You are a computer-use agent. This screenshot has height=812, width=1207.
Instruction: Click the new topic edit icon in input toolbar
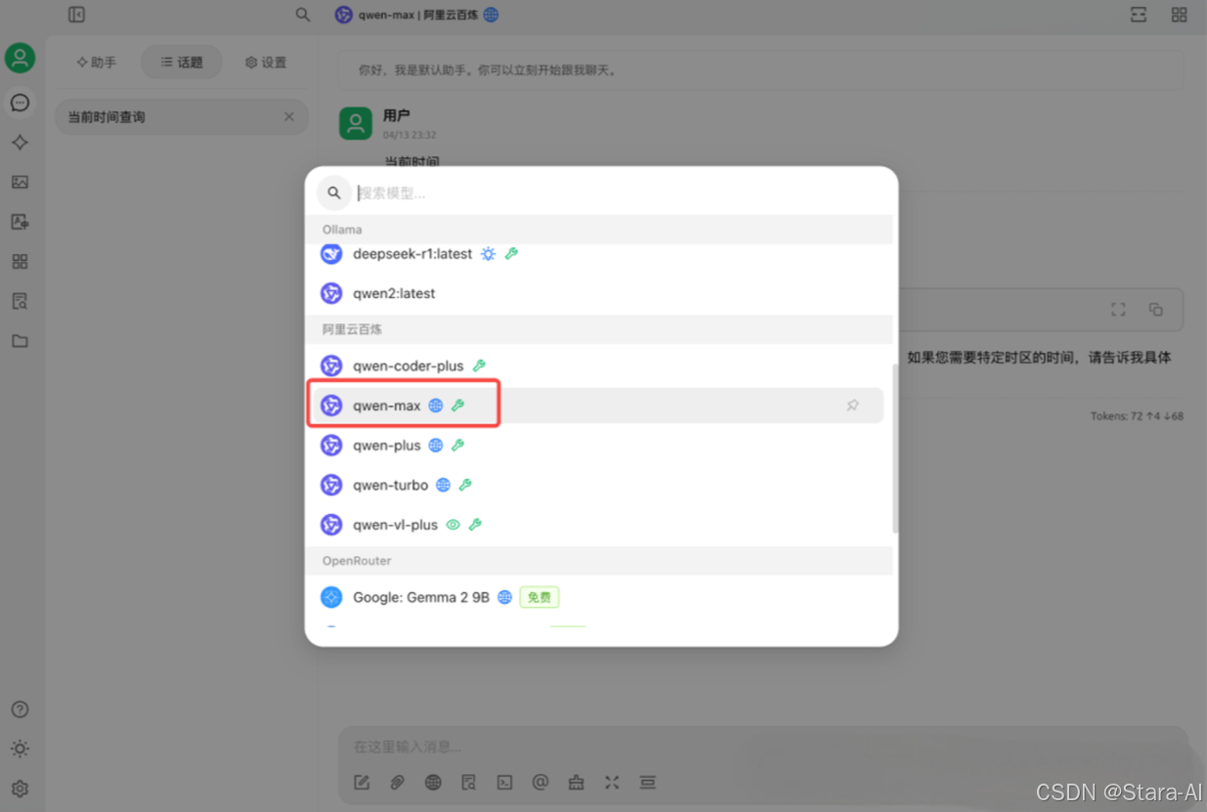[x=362, y=783]
